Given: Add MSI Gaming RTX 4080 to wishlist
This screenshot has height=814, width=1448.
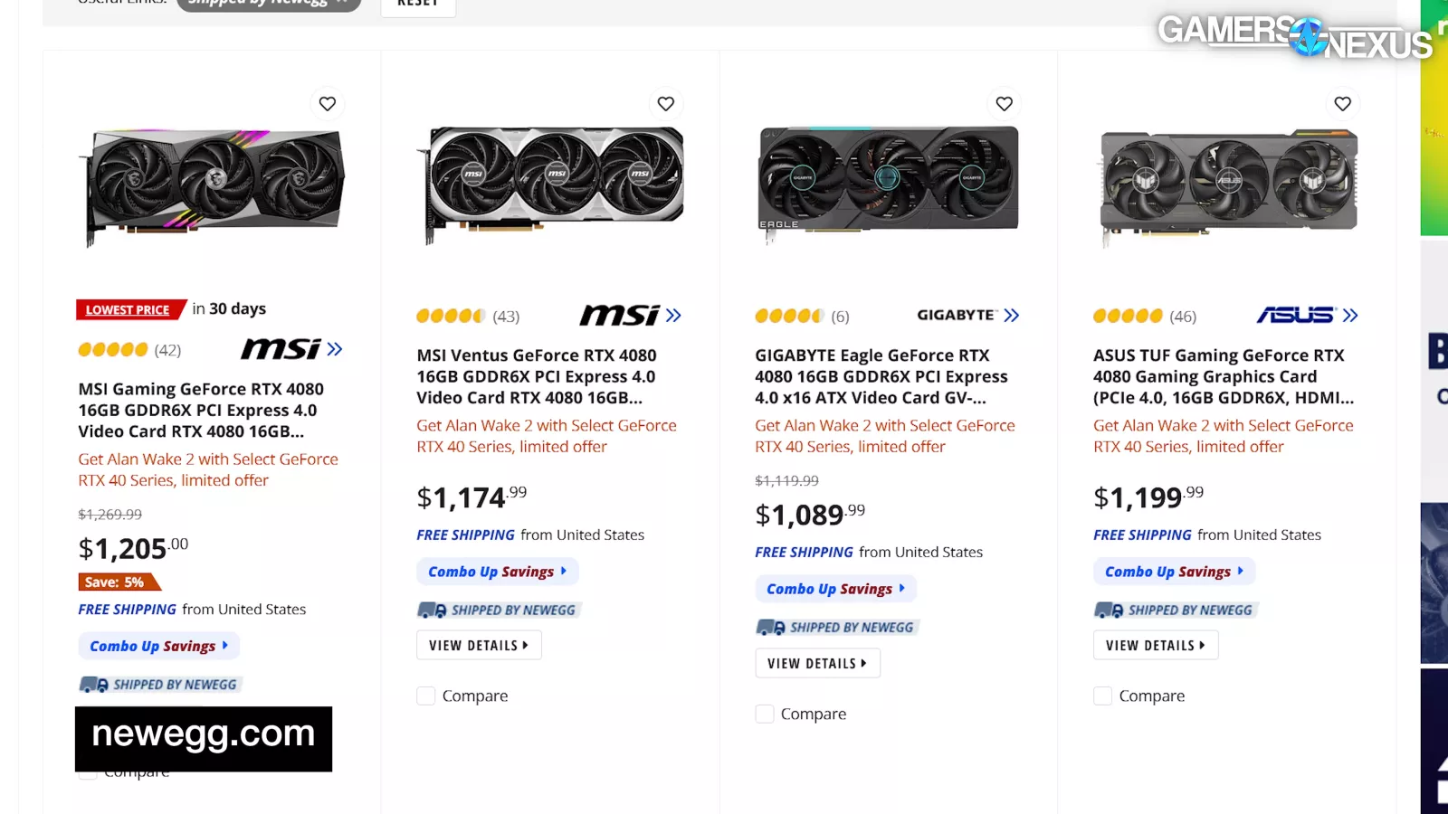Looking at the screenshot, I should (x=328, y=104).
